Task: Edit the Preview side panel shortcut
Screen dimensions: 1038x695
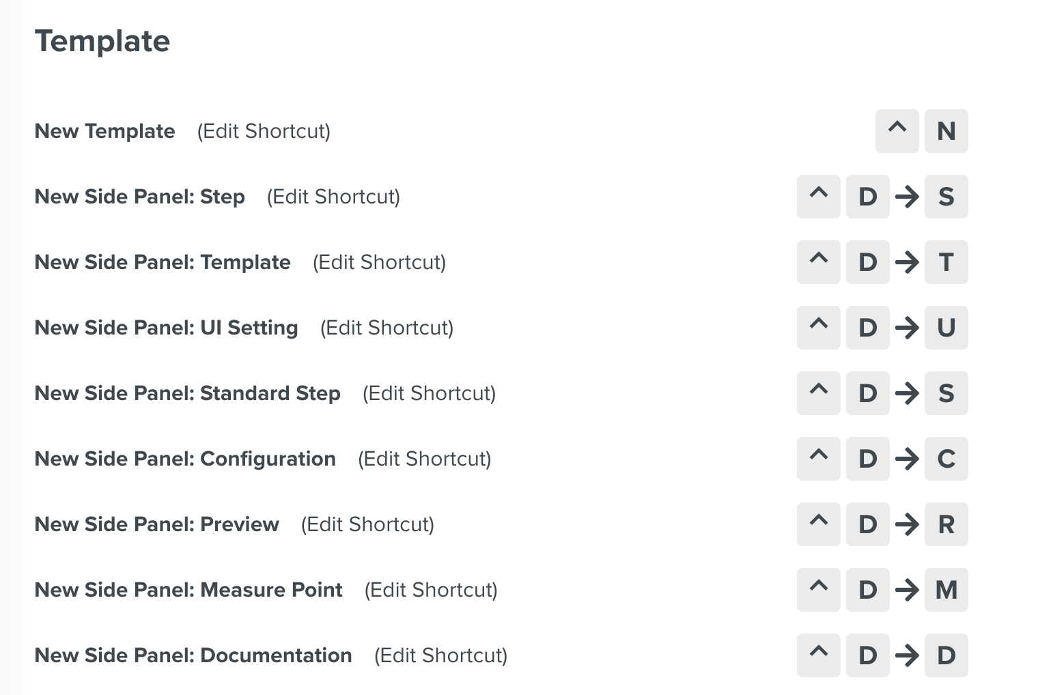Action: coord(367,524)
